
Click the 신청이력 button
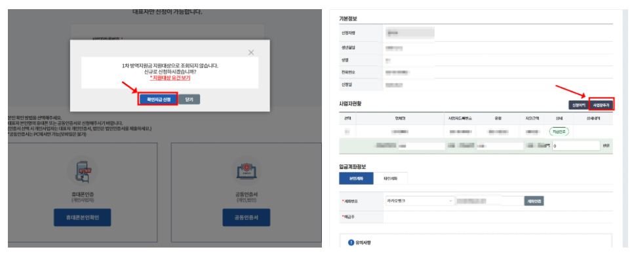(x=578, y=105)
